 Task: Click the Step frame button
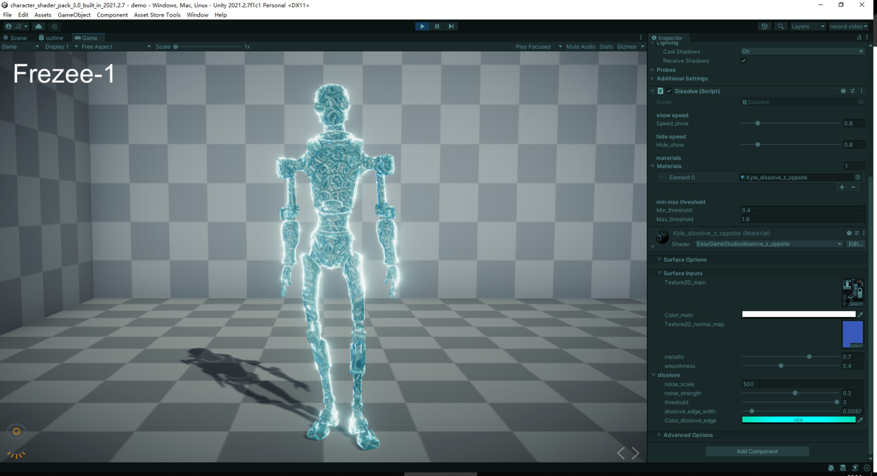pyautogui.click(x=451, y=26)
